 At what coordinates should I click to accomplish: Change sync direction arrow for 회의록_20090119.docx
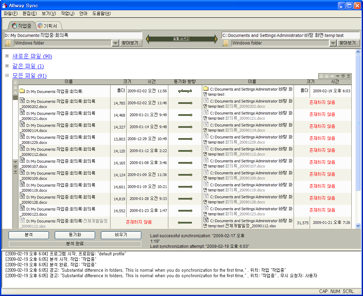point(185,187)
